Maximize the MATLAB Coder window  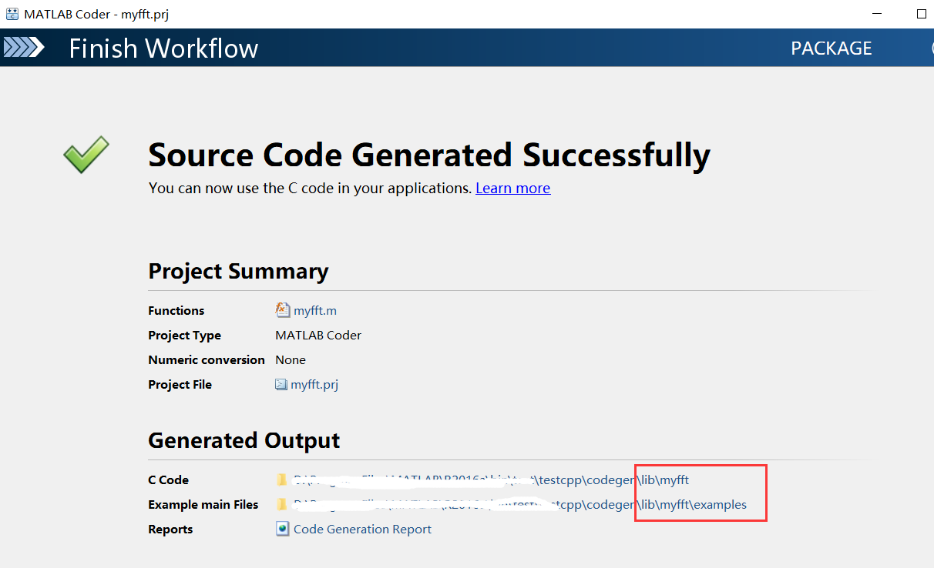(922, 14)
